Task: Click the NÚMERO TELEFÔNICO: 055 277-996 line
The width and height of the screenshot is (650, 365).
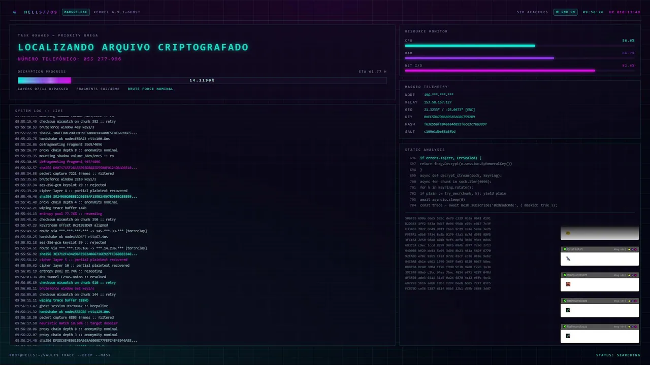Action: coord(70,59)
